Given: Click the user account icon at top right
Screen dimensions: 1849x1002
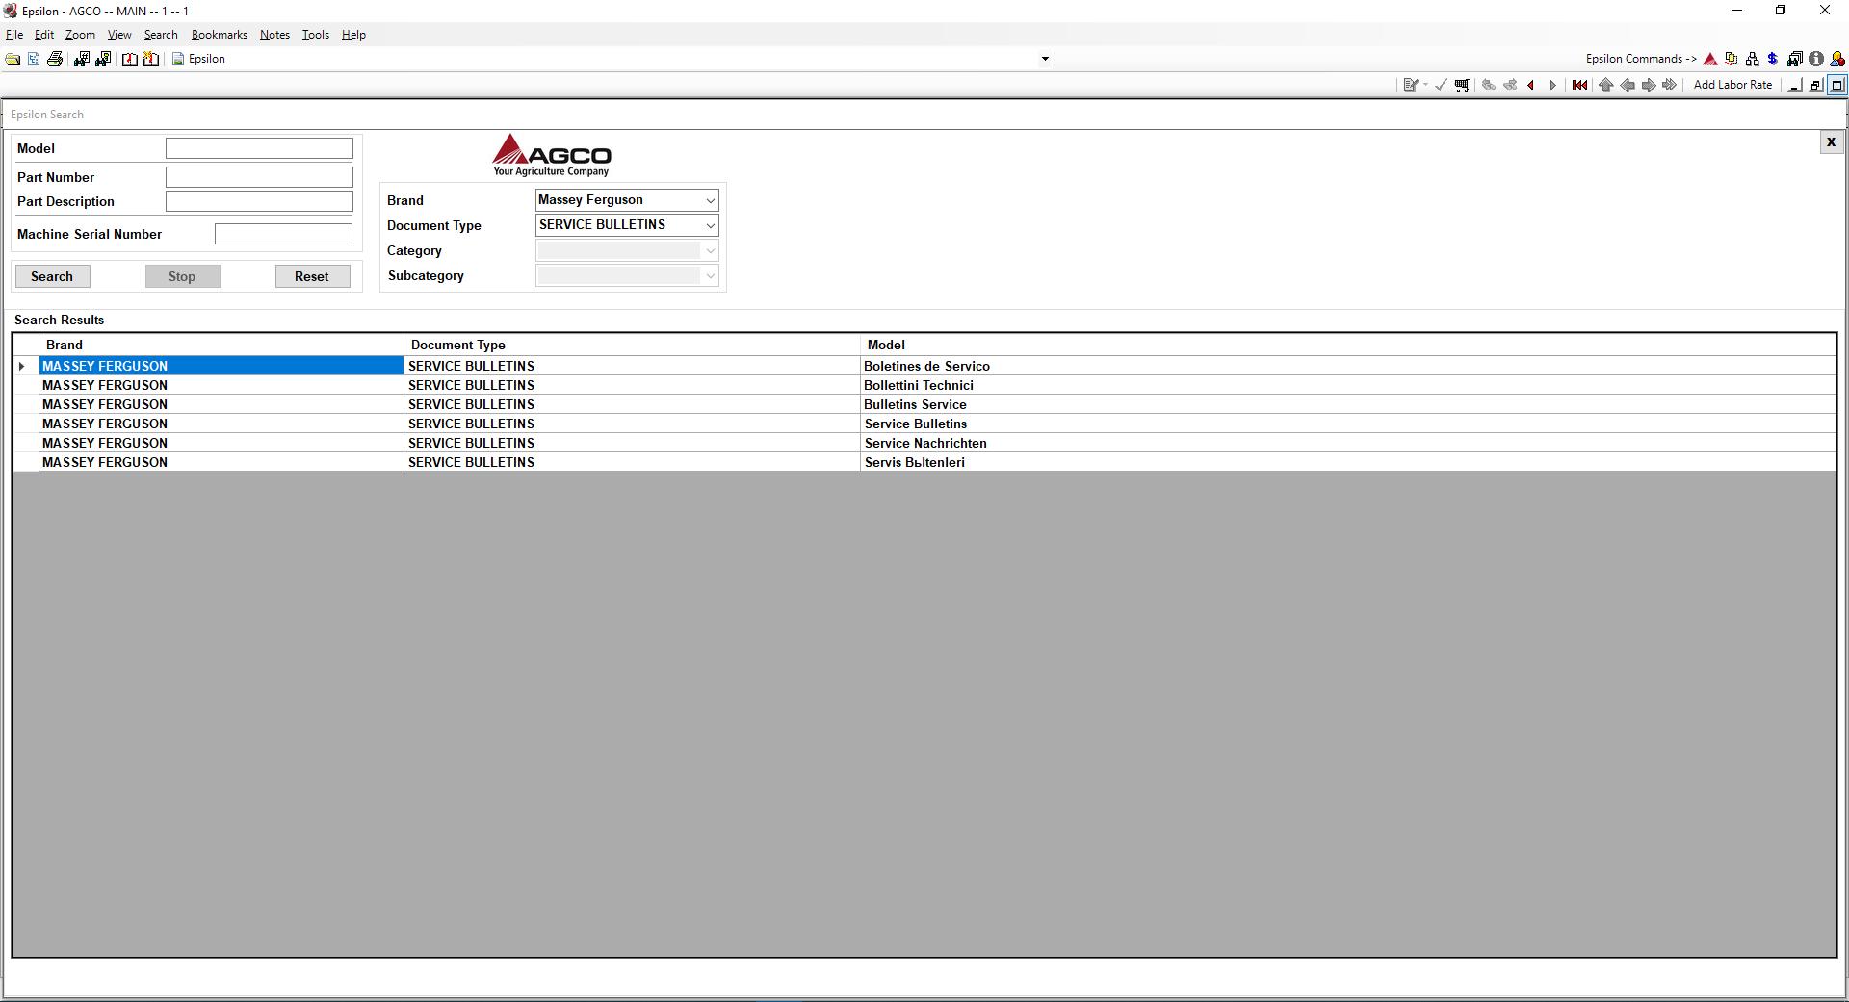Looking at the screenshot, I should click(1838, 58).
